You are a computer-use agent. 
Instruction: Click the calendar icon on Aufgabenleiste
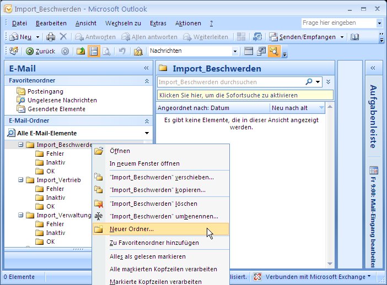373,170
